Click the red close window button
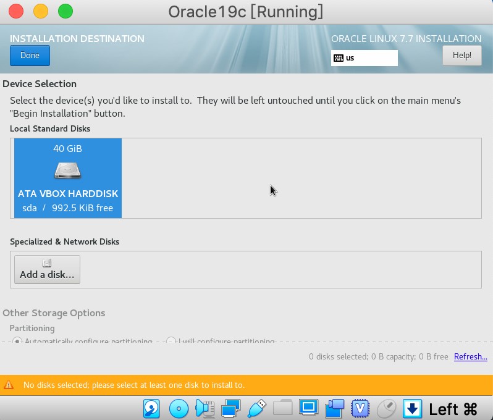The image size is (493, 420). [16, 11]
